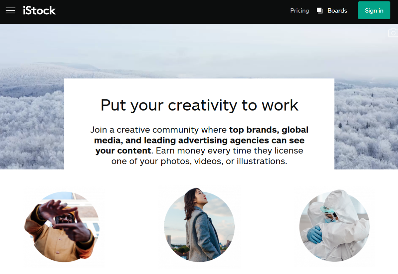Click the camera attribution icon on hero image

coord(393,32)
